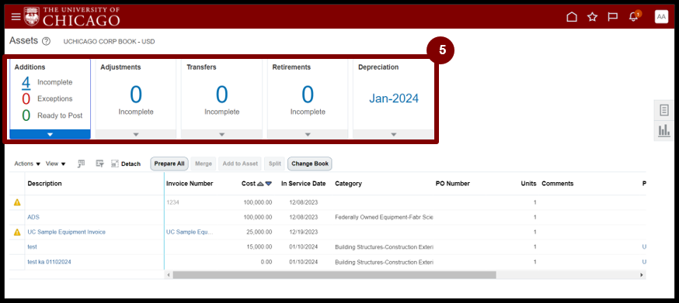Detach the additions table

126,164
